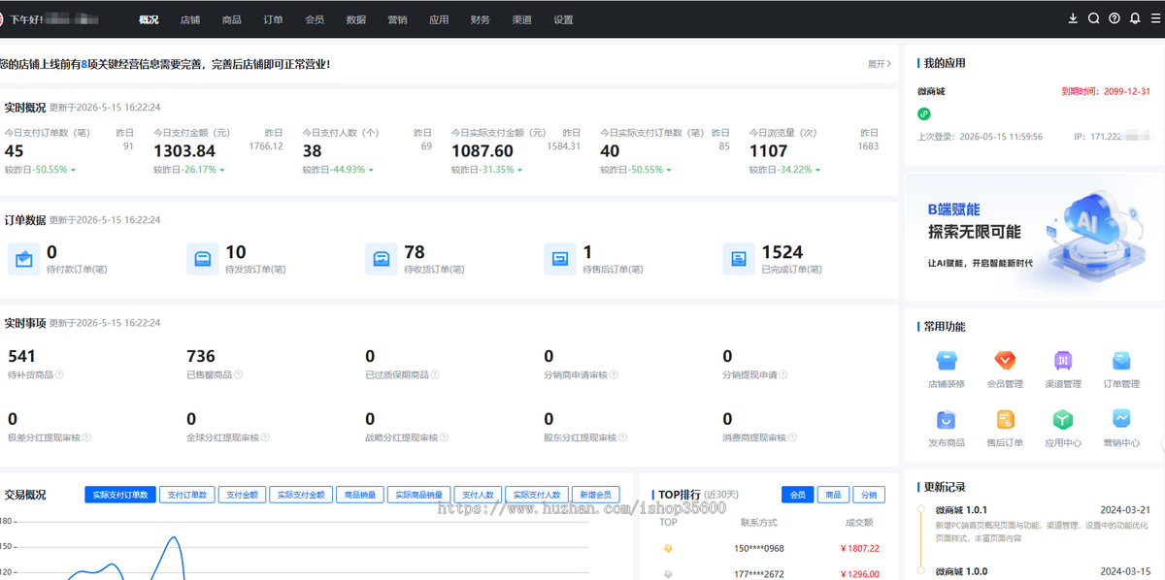Screen dimensions: 1165x580
Task: Open 发布商品 shortcut icon
Action: 946,420
